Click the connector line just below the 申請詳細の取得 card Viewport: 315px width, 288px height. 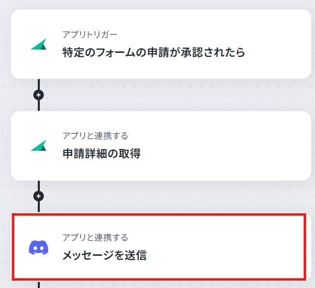39,186
